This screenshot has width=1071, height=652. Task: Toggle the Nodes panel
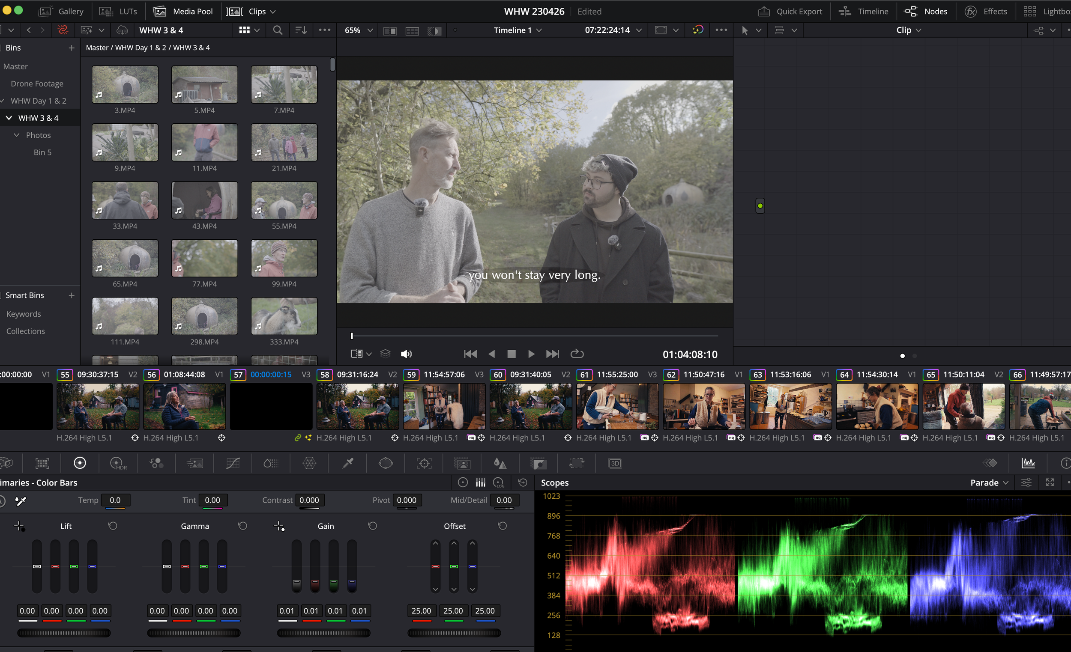(x=926, y=11)
